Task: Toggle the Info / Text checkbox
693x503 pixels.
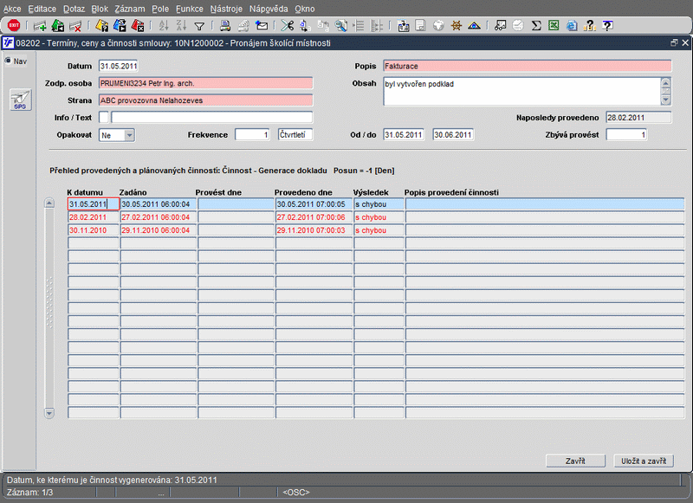Action: 103,117
